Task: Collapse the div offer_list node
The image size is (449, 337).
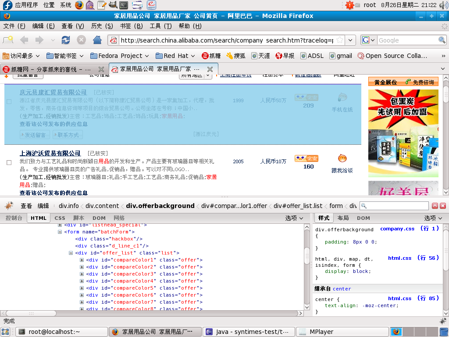Action: (71, 253)
